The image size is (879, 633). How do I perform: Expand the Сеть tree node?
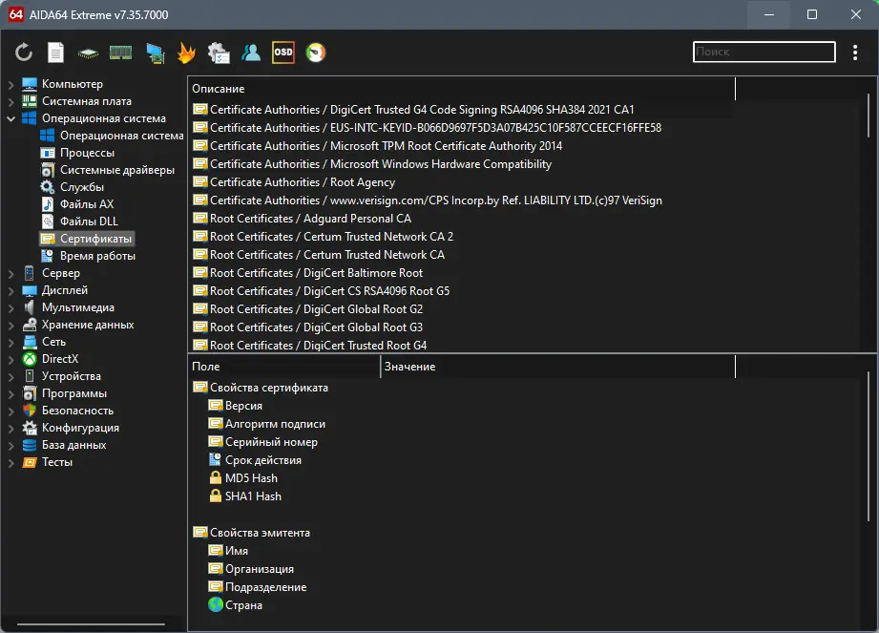coord(10,343)
